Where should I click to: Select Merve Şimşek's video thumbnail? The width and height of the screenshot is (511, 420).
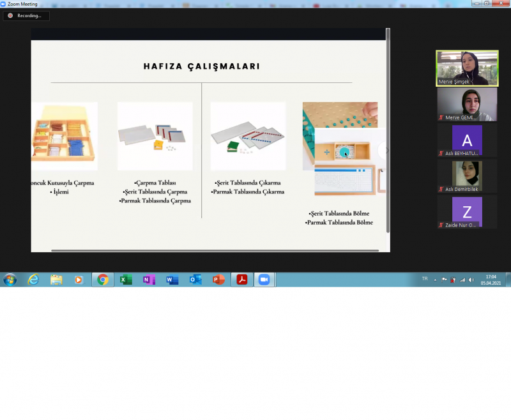pos(467,68)
